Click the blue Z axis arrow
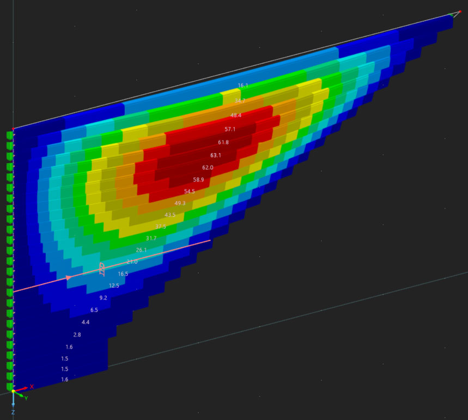Image resolution: width=468 pixels, height=420 pixels. [x=13, y=403]
